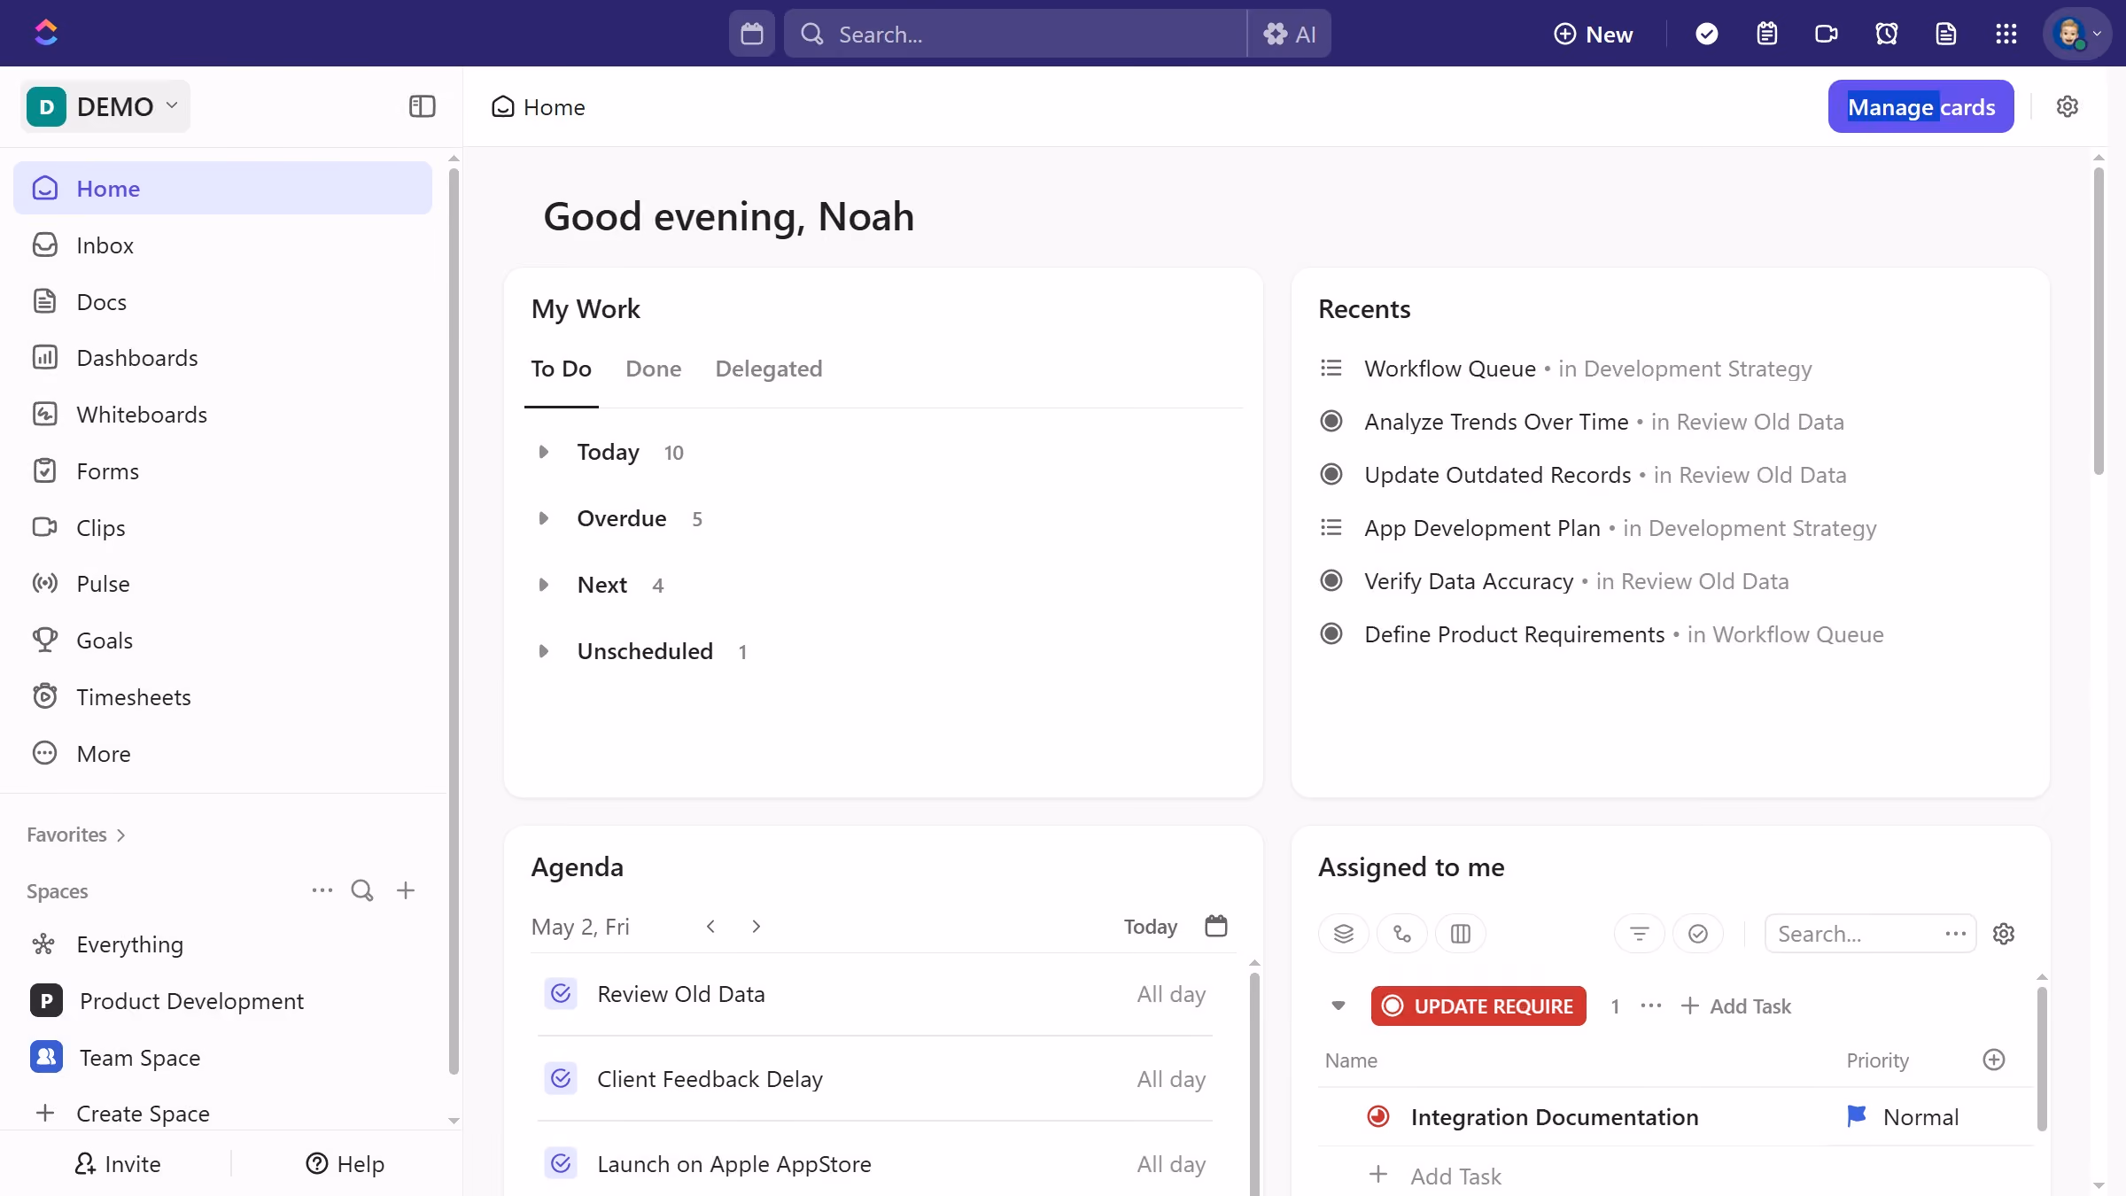Add a new space with plus icon
Screen dimensions: 2126x1196
coord(406,889)
